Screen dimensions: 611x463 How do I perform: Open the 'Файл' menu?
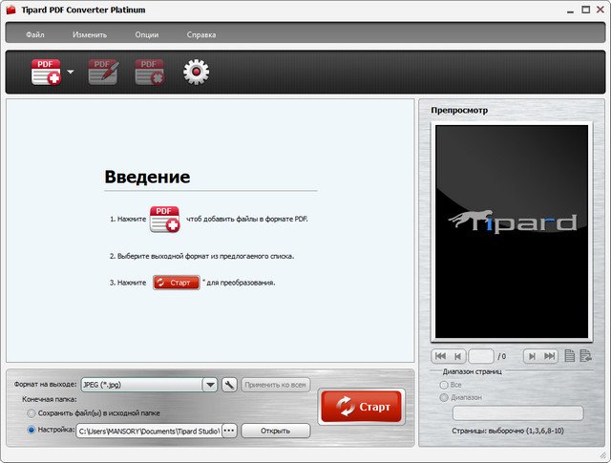point(35,34)
